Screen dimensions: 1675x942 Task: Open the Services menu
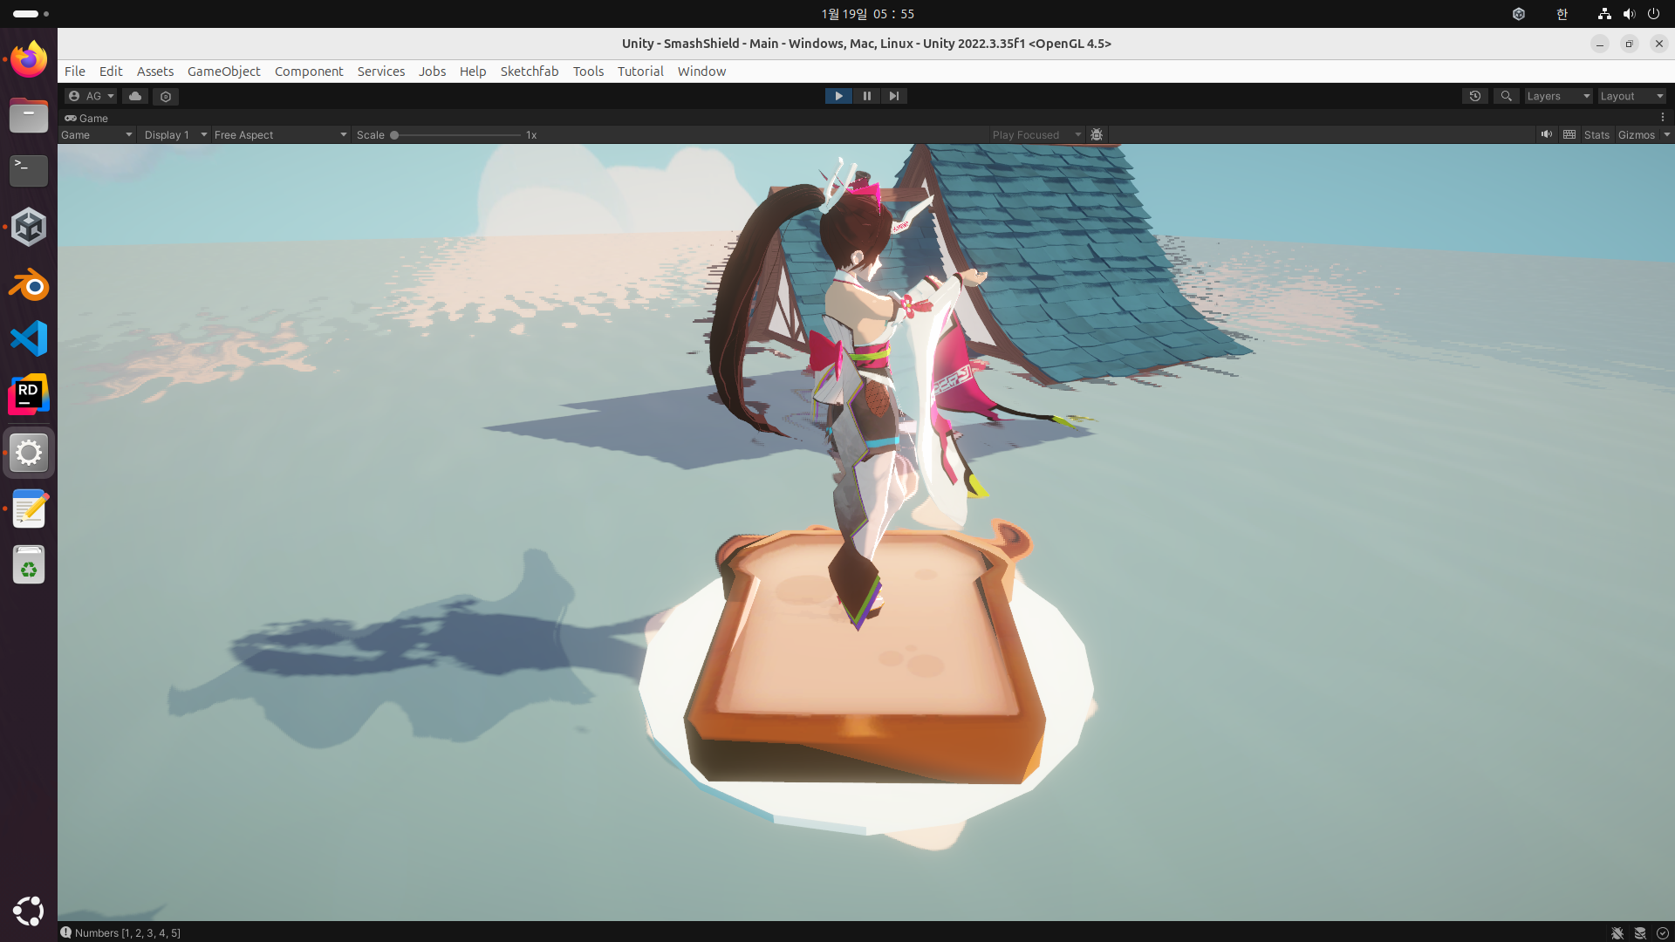[x=381, y=72]
